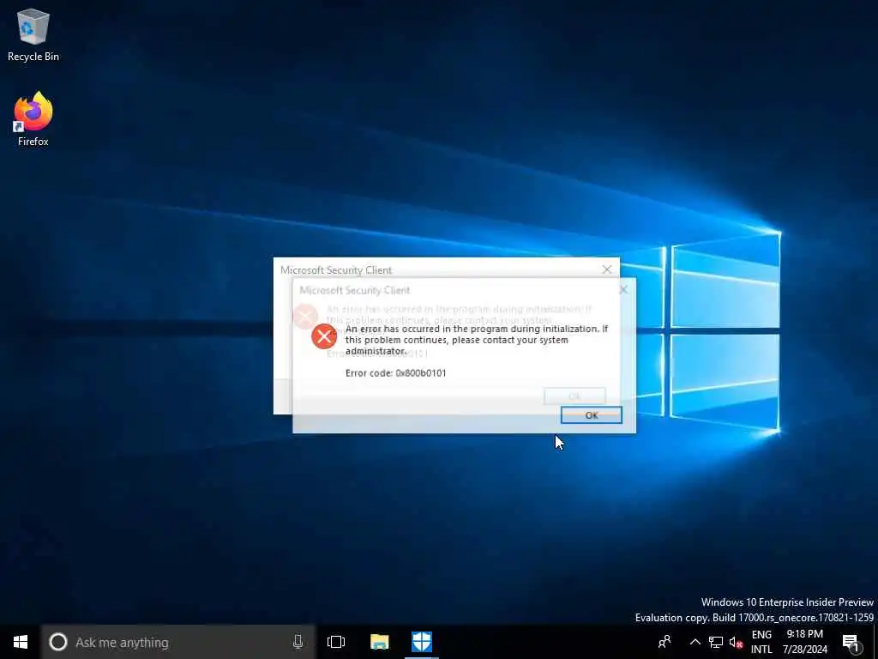Click the muted volume tray icon
The image size is (878, 659).
click(x=736, y=642)
